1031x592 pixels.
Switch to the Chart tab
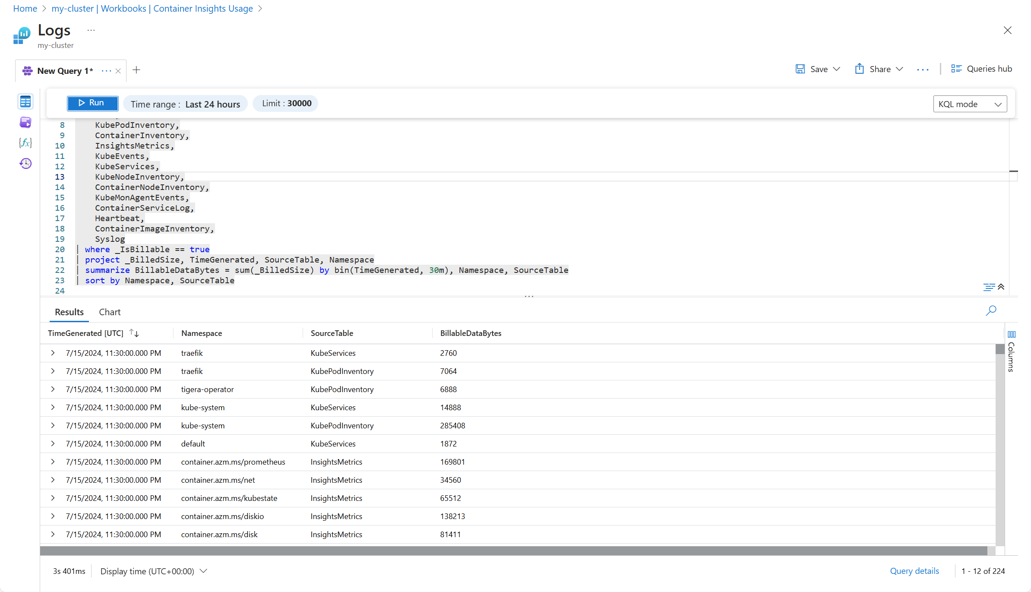tap(110, 312)
